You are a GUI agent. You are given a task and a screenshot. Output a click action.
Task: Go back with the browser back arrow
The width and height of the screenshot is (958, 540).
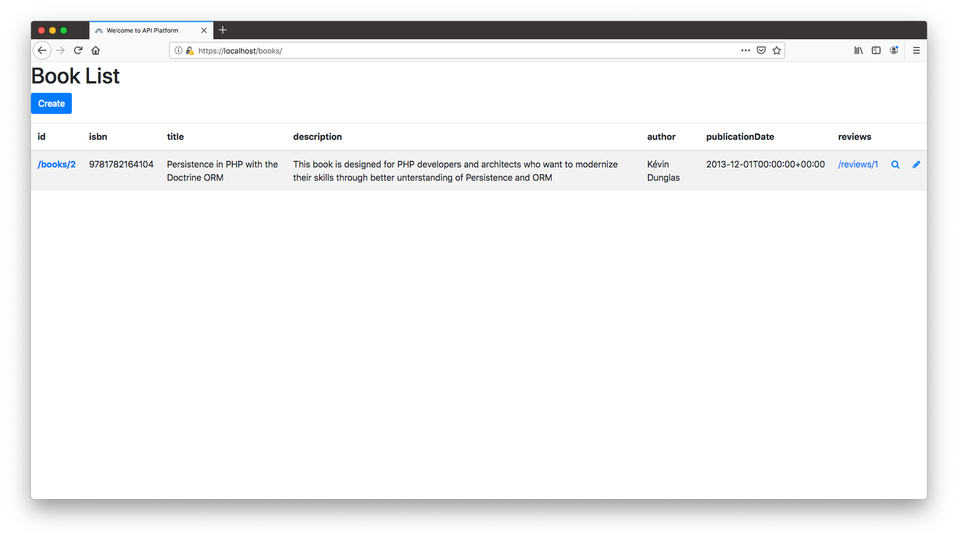[x=42, y=50]
